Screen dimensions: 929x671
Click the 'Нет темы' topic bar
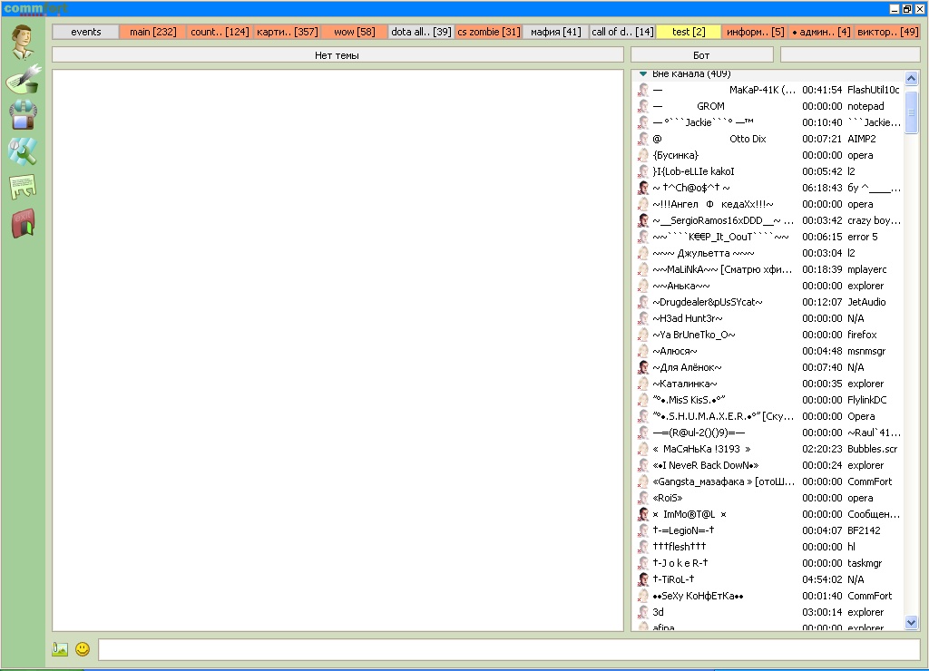pyautogui.click(x=337, y=55)
